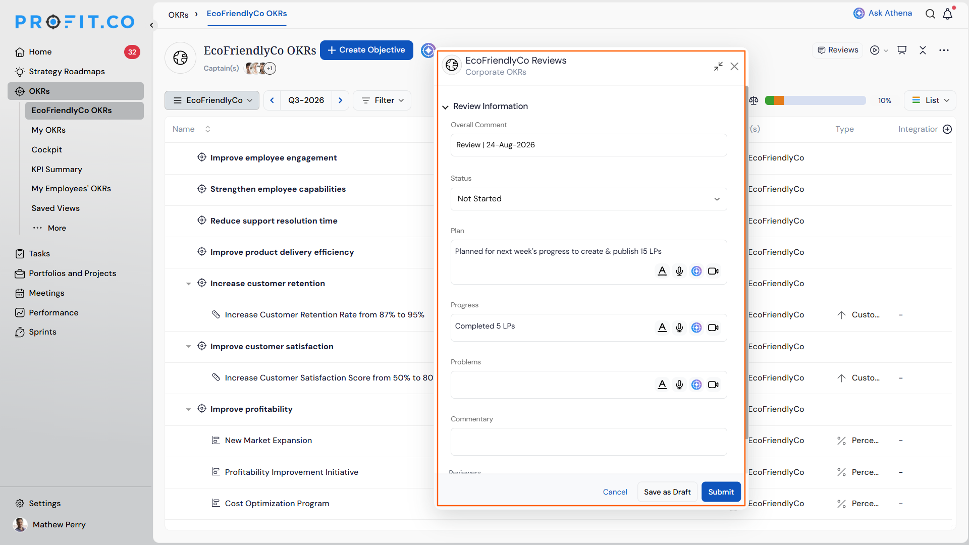
Task: Click the presentation screen icon
Action: 902,50
